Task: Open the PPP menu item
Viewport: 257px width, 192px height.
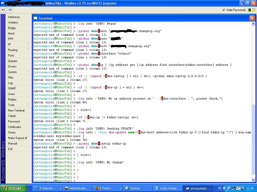Action: 19,39
